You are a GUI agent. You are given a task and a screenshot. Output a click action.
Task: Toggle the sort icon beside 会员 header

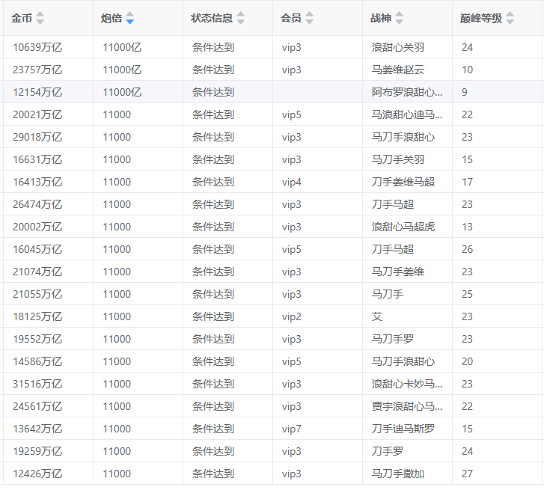click(310, 18)
